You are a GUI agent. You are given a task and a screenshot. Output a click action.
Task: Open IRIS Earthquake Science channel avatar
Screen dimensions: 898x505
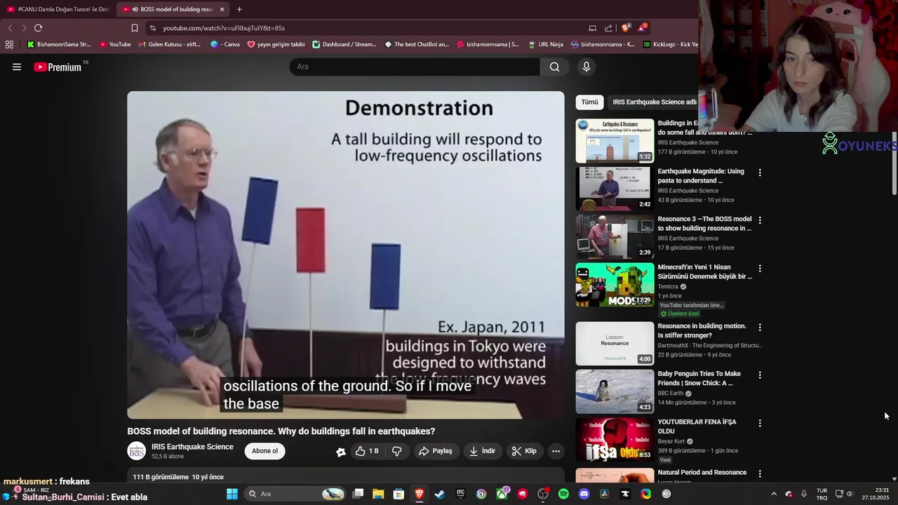click(136, 451)
